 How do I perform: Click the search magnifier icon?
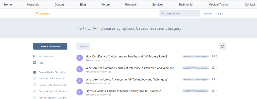click(x=163, y=13)
